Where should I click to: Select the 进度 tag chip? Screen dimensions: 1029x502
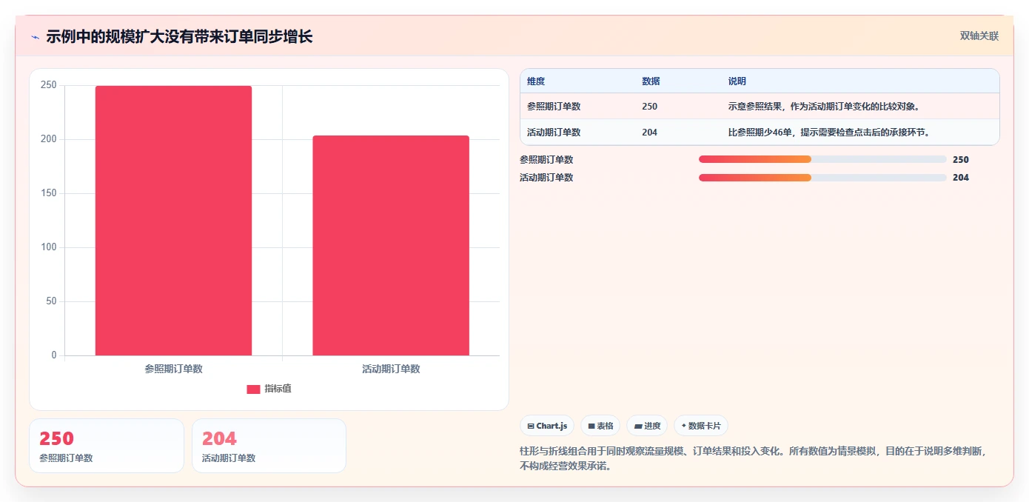[647, 426]
